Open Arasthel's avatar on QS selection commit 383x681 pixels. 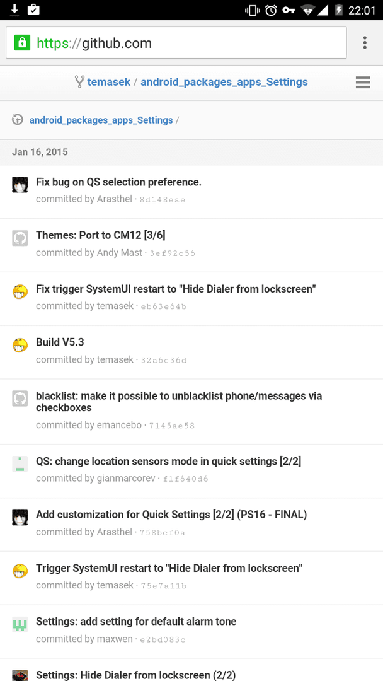20,185
